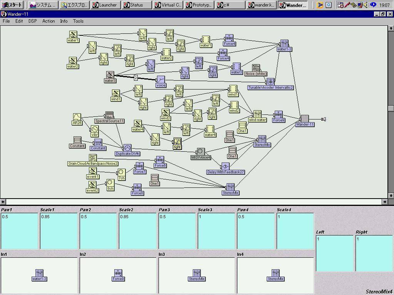
Task: Click the speaker output icon beside Wander-11
Action: coord(324,119)
